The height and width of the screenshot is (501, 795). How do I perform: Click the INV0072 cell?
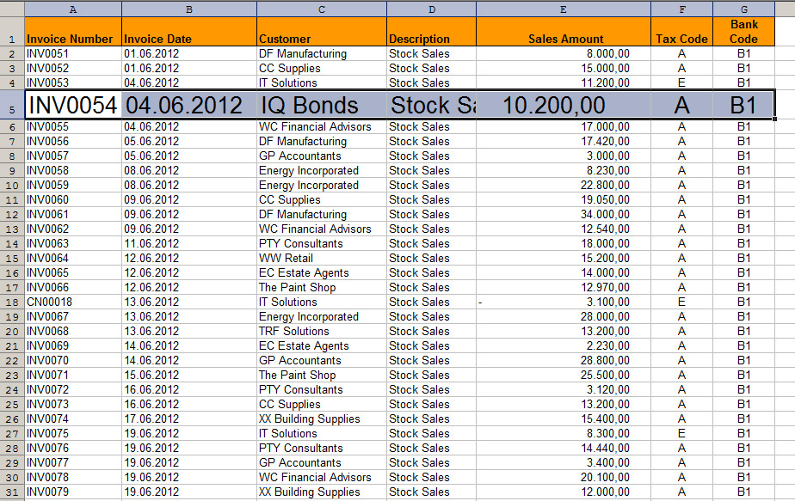[73, 389]
